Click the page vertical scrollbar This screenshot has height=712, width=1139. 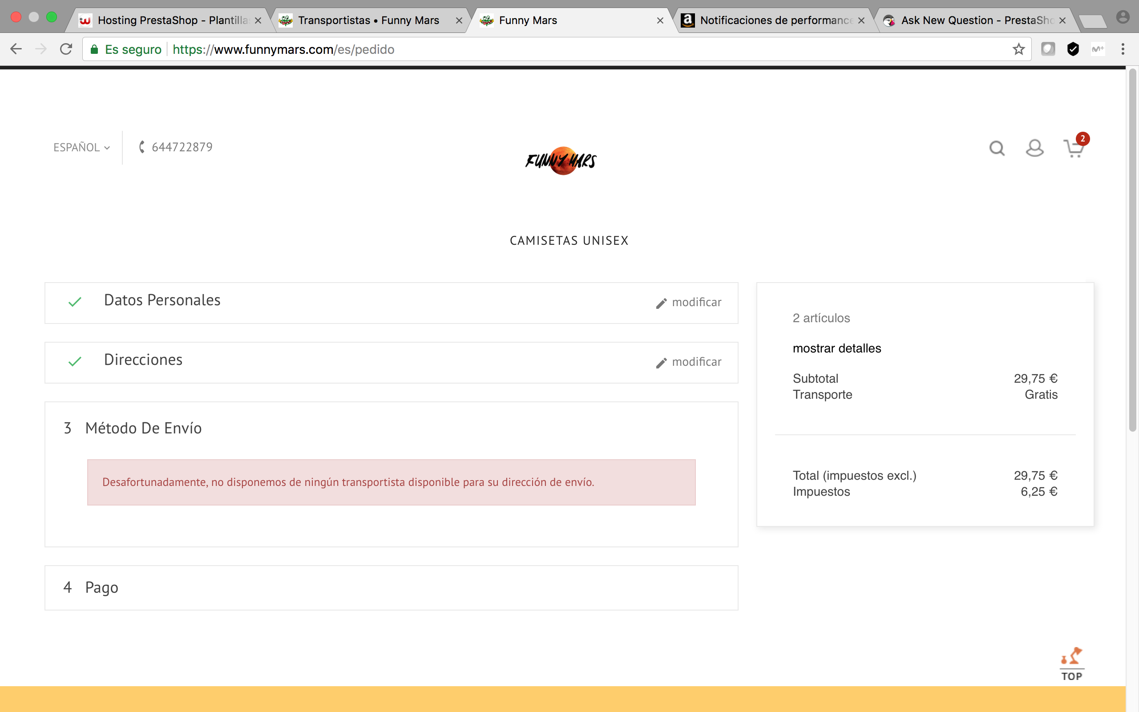pos(1132,250)
